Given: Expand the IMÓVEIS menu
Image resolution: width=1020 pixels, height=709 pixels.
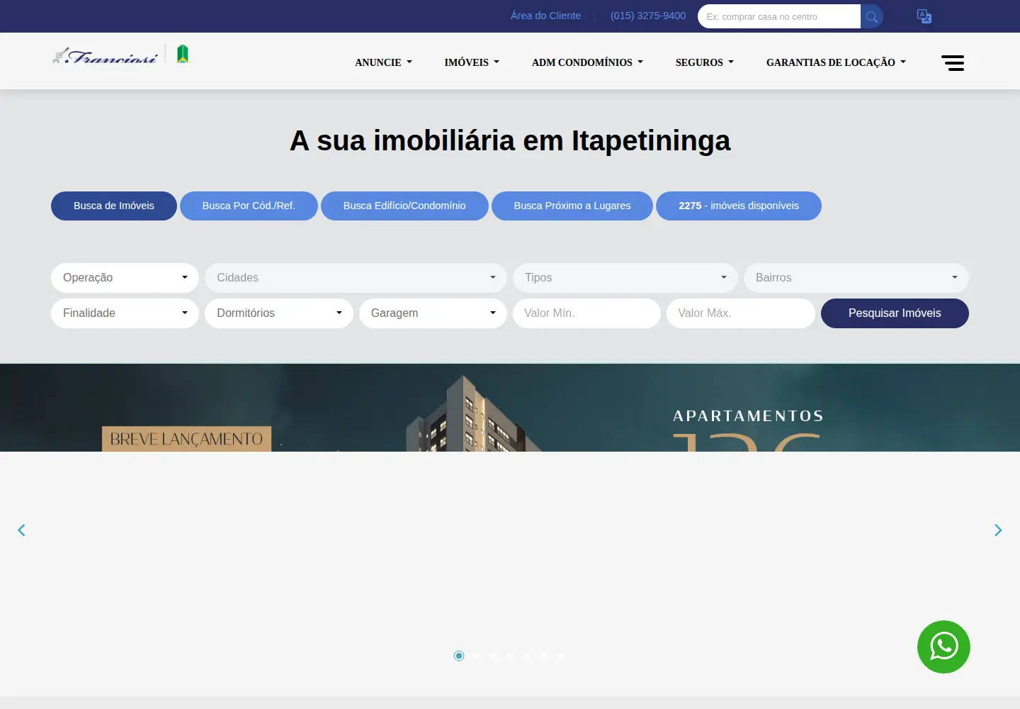Looking at the screenshot, I should (x=472, y=62).
